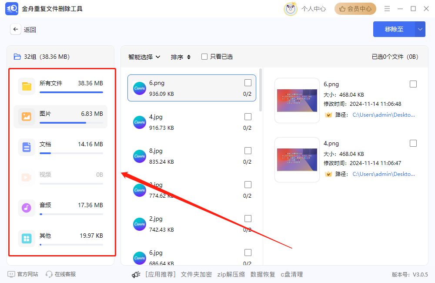Open the panda avatar profile icon
This screenshot has height=283, width=435.
click(291, 9)
